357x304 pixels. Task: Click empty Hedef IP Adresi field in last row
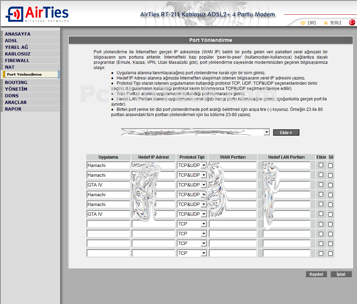pyautogui.click(x=153, y=253)
